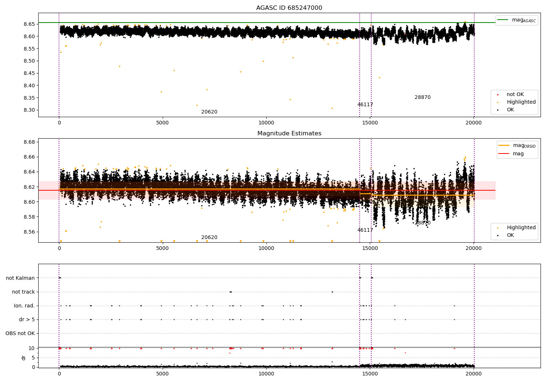546x382 pixels.
Task: Click red line sample beside 'mag' legend
Action: pyautogui.click(x=504, y=154)
